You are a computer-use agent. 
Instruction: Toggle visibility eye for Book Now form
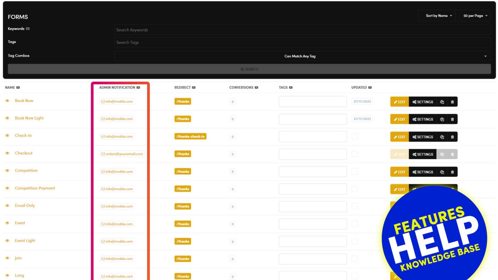coord(7,101)
